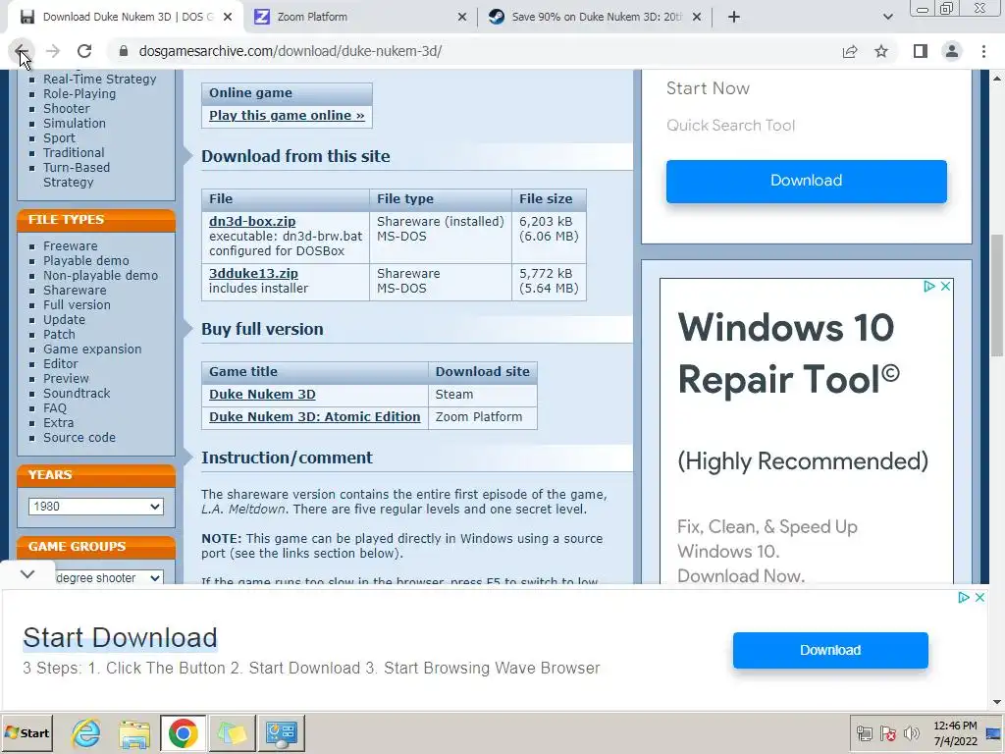Viewport: 1005px width, 754px height.
Task: Launch Internet Explorer from the taskbar
Action: pyautogui.click(x=86, y=732)
